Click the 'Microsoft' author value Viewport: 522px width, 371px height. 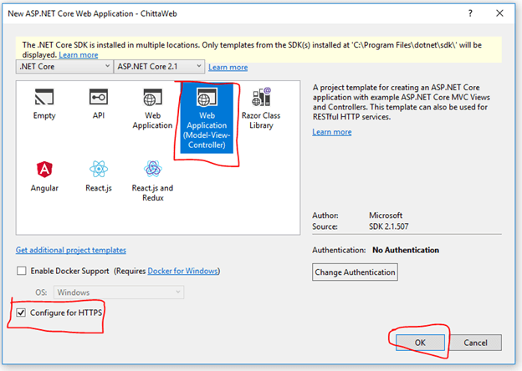click(x=386, y=216)
